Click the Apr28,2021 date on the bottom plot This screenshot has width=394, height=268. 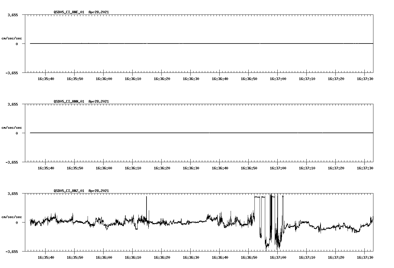[98, 191]
